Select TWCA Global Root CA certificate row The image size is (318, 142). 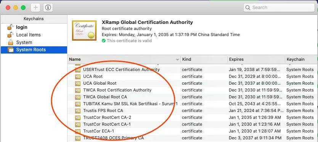tap(193, 97)
